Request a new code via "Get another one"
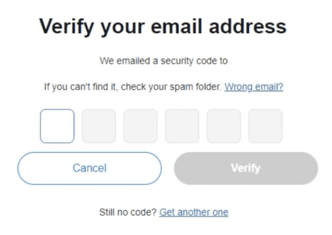 tap(194, 212)
